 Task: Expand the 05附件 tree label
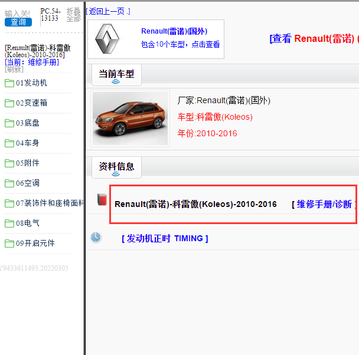[x=28, y=163]
